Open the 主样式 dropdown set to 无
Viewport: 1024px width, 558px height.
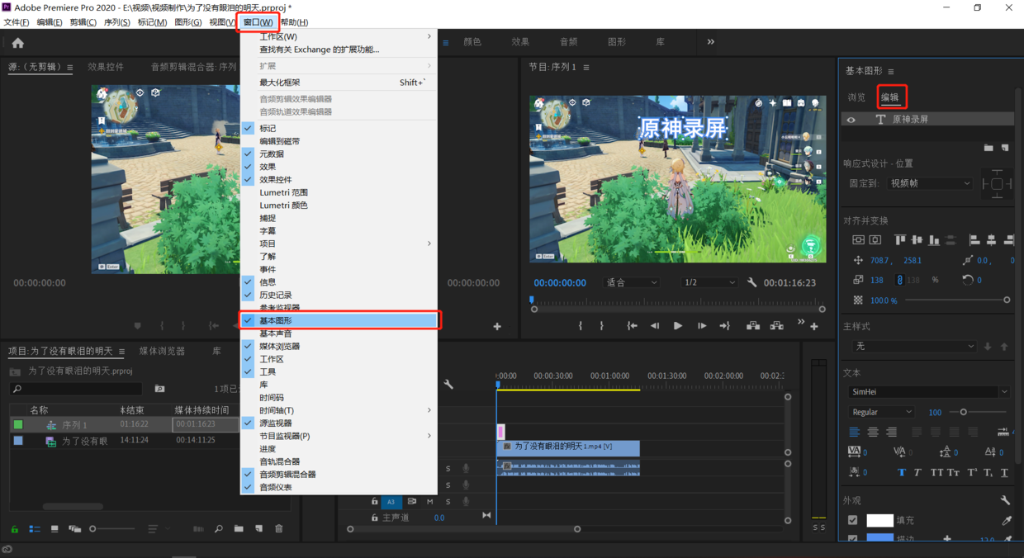click(x=913, y=347)
